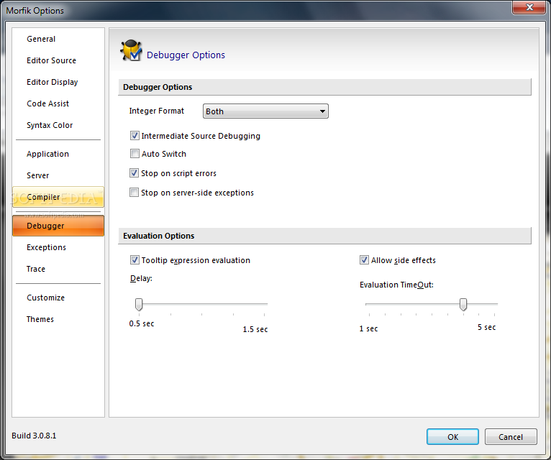This screenshot has height=460, width=551.
Task: Click the Integer Format label
Action: (x=157, y=111)
